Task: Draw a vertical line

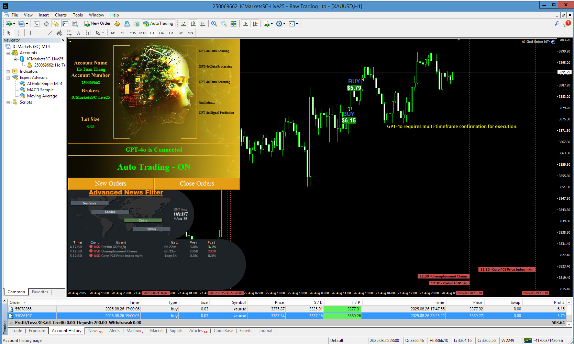Action: click(30, 33)
